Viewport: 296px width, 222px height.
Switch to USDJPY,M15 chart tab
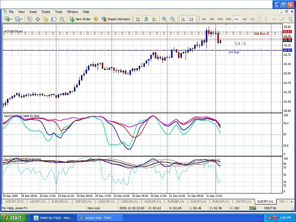[x=14, y=202]
